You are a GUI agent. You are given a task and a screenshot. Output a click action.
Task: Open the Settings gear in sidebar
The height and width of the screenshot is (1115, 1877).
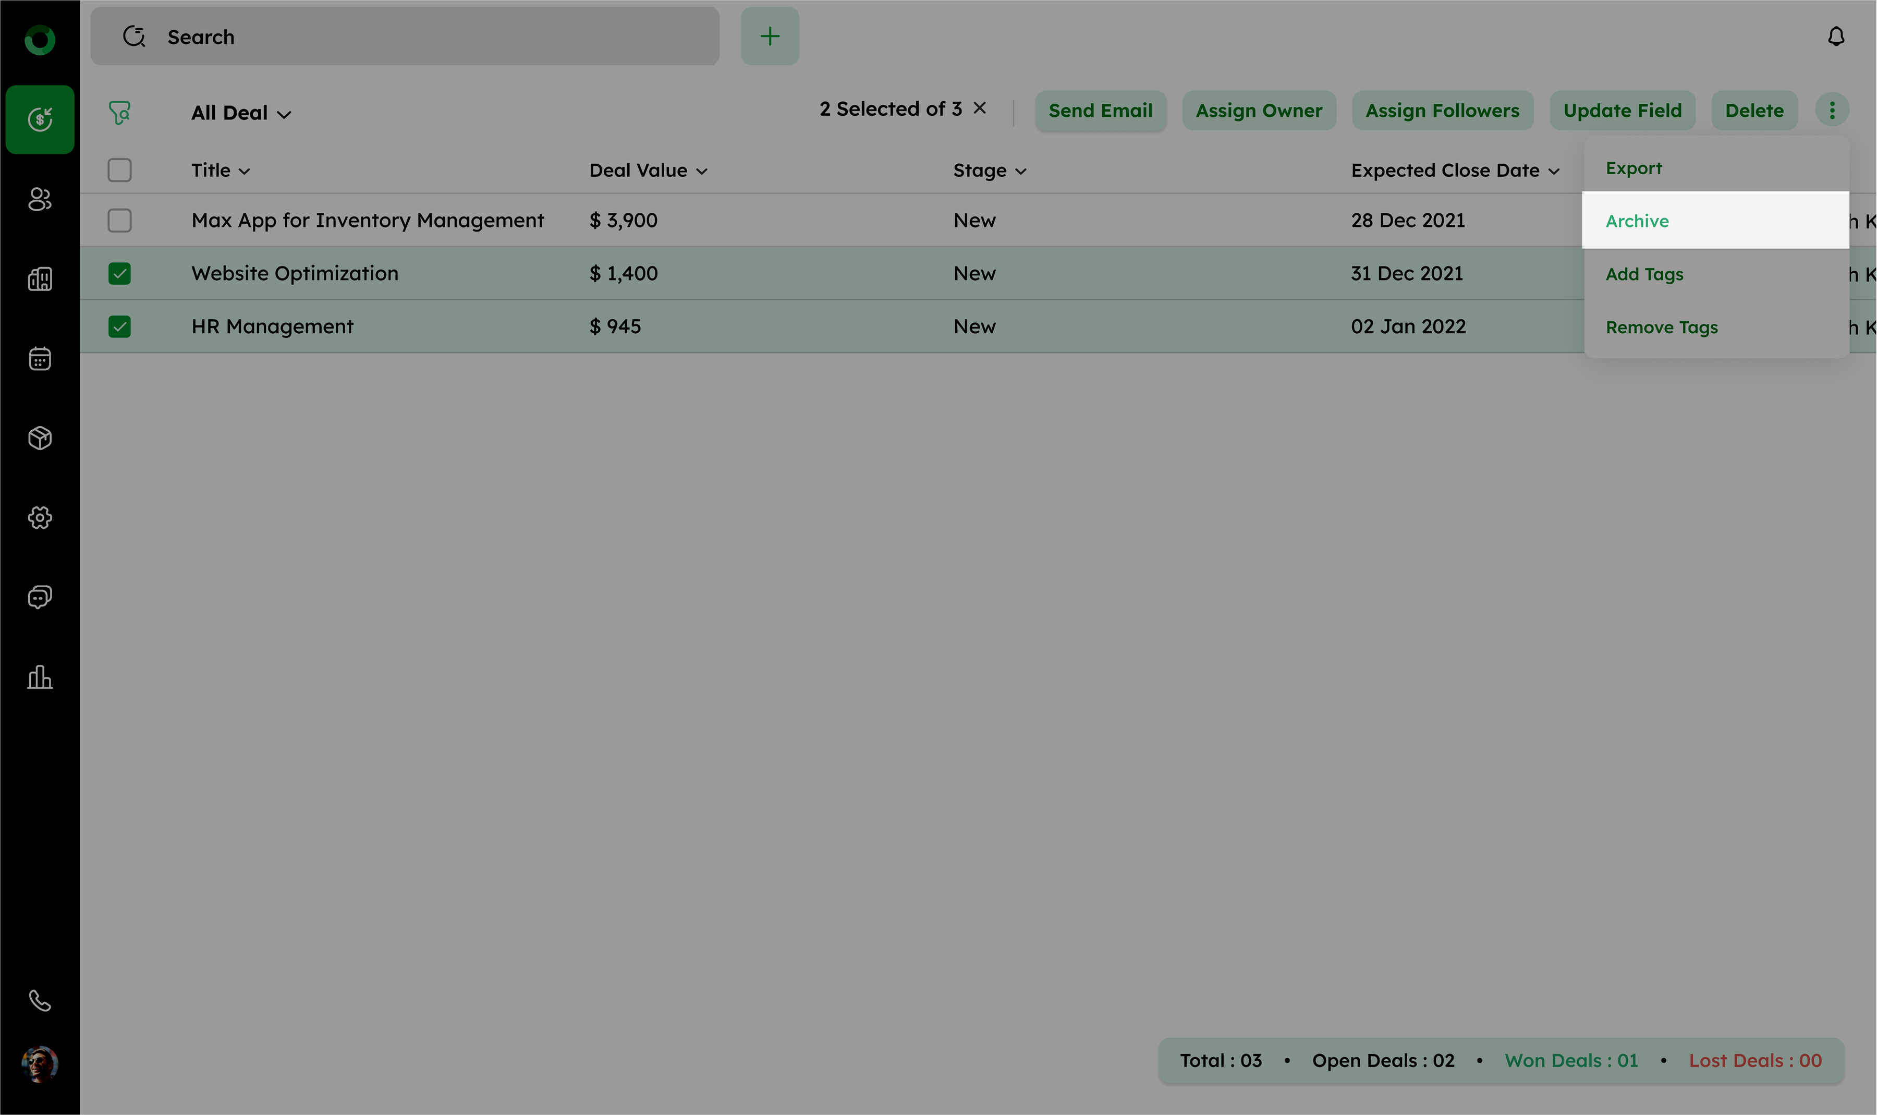(x=40, y=518)
